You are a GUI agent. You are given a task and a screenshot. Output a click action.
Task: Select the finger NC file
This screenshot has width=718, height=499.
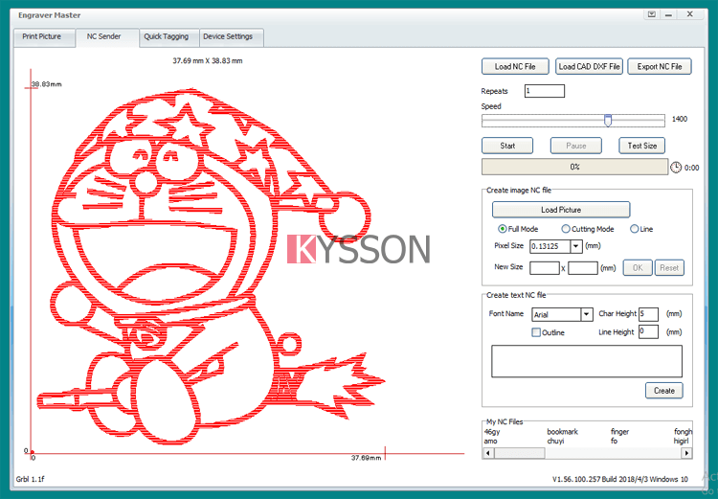click(619, 432)
